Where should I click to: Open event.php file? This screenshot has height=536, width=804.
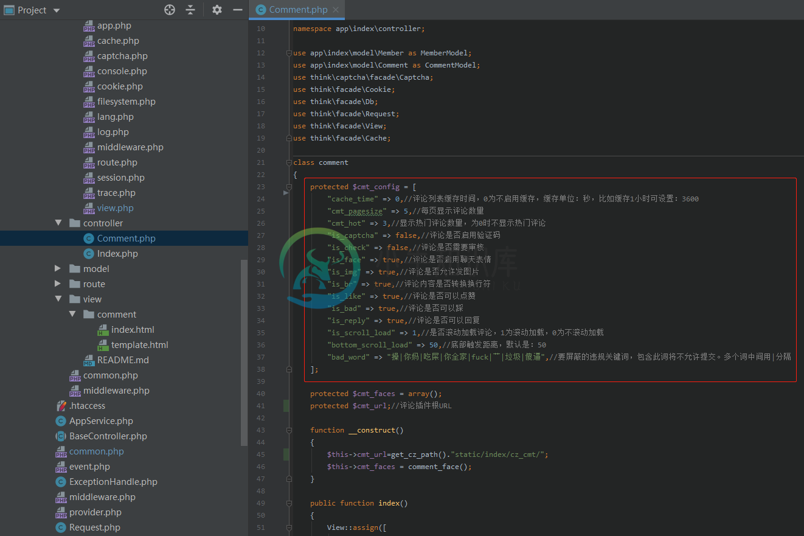[89, 467]
